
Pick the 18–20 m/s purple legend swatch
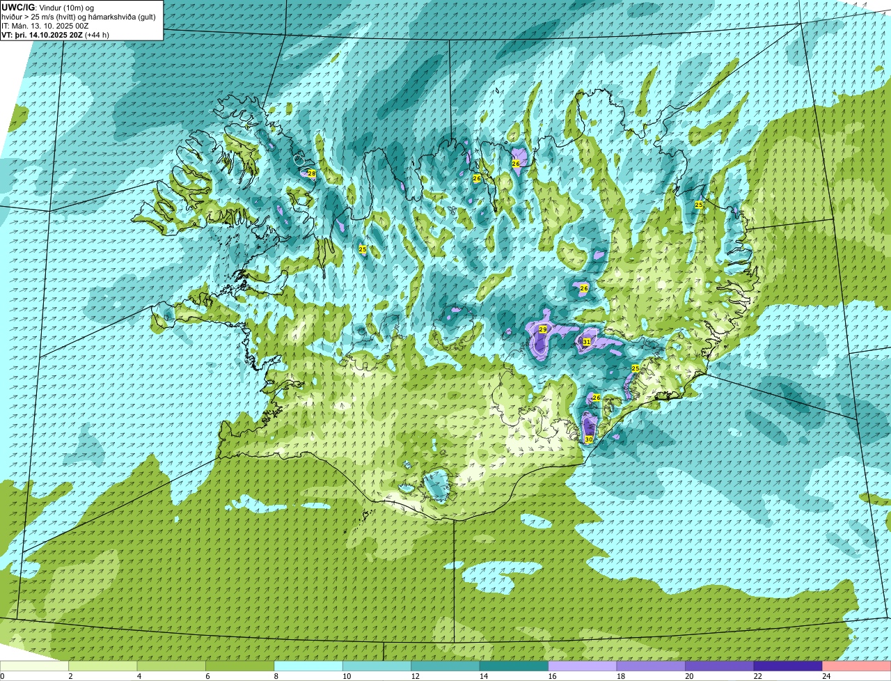[651, 666]
